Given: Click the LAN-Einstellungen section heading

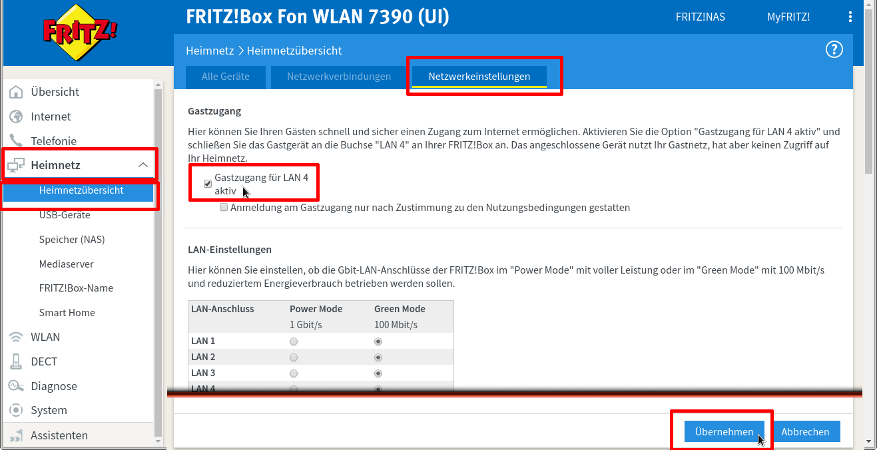Looking at the screenshot, I should point(230,250).
